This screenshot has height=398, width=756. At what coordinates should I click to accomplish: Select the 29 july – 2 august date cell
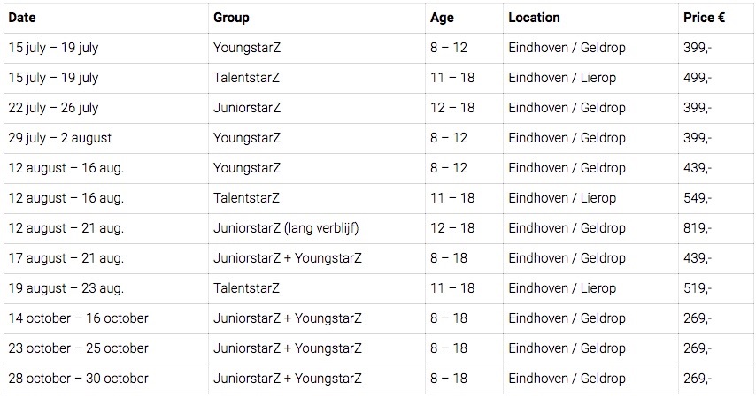(x=60, y=138)
